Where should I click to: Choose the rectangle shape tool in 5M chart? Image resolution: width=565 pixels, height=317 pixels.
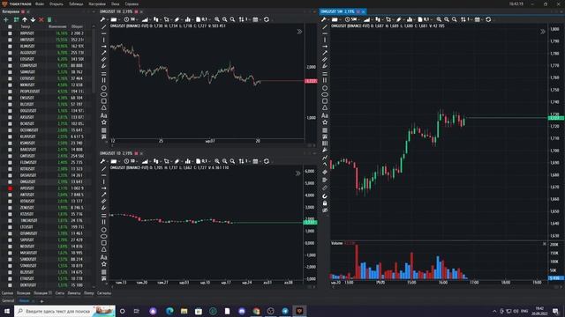click(325, 101)
